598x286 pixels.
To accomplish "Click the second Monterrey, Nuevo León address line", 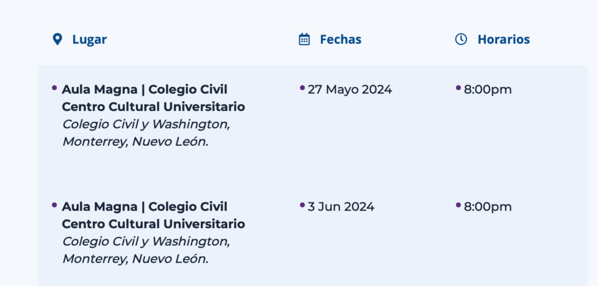I will [x=135, y=259].
